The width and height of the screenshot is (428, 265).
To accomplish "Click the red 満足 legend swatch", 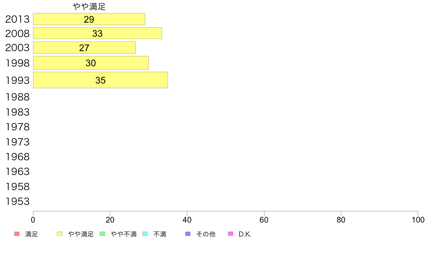I will point(17,234).
